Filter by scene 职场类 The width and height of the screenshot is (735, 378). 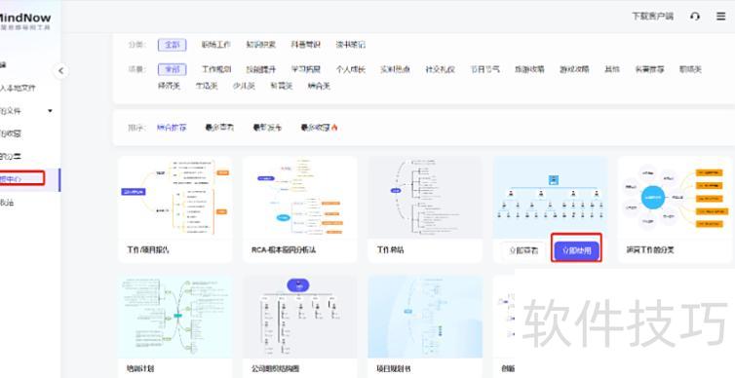tap(690, 70)
